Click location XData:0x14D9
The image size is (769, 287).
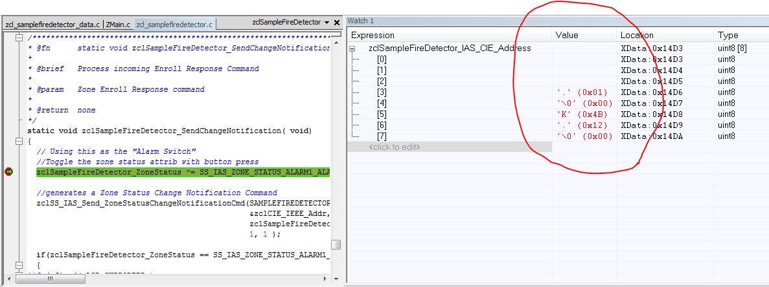pyautogui.click(x=652, y=125)
